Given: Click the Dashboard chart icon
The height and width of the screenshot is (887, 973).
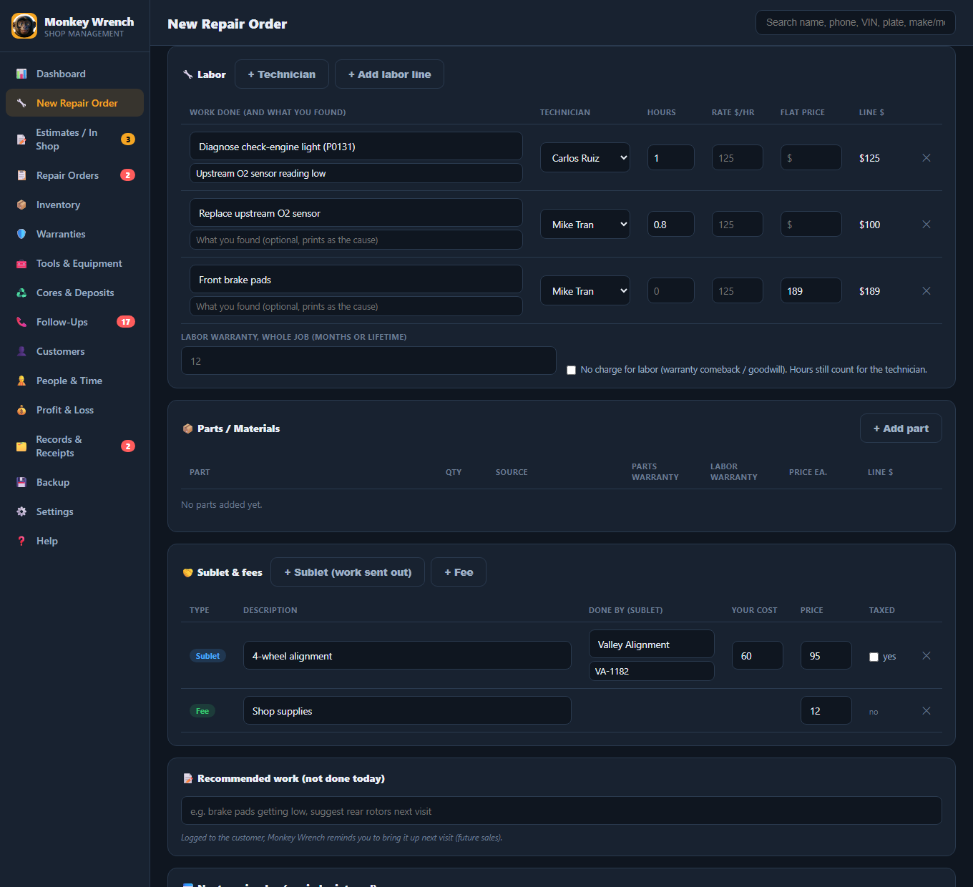Looking at the screenshot, I should tap(21, 74).
